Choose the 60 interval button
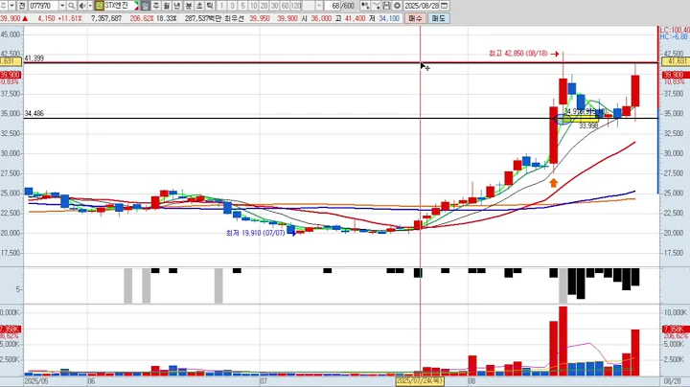 286,6
